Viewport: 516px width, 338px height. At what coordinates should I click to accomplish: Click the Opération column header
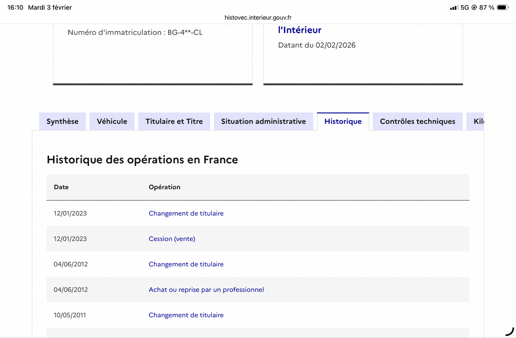click(164, 187)
